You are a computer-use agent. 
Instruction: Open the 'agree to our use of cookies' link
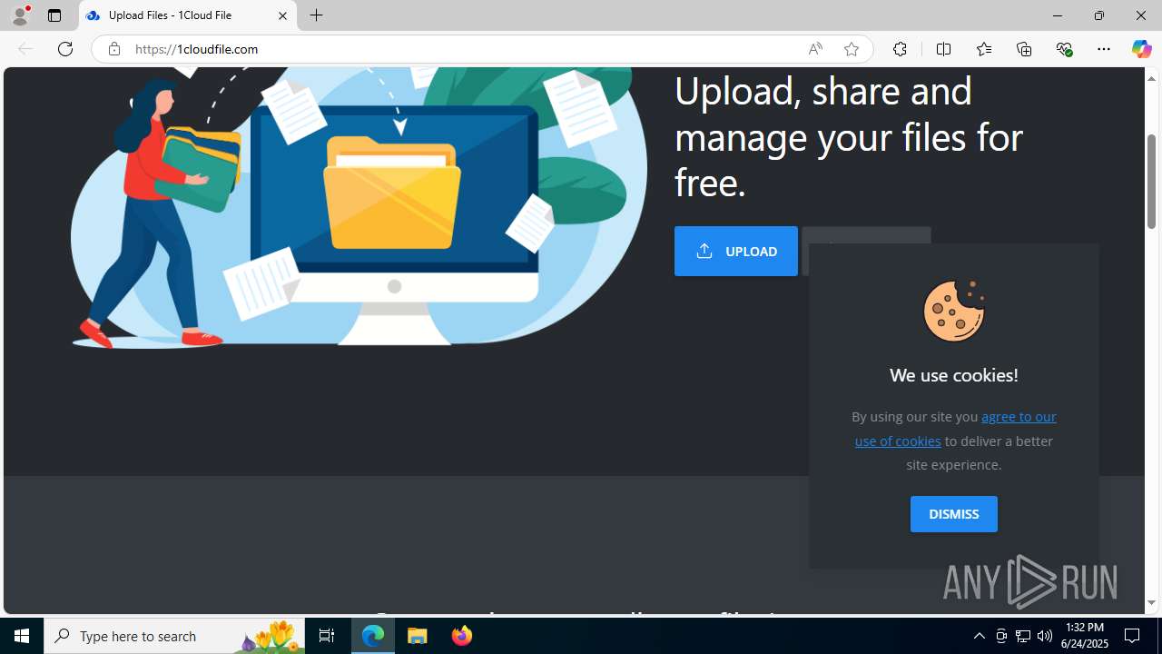pyautogui.click(x=955, y=429)
